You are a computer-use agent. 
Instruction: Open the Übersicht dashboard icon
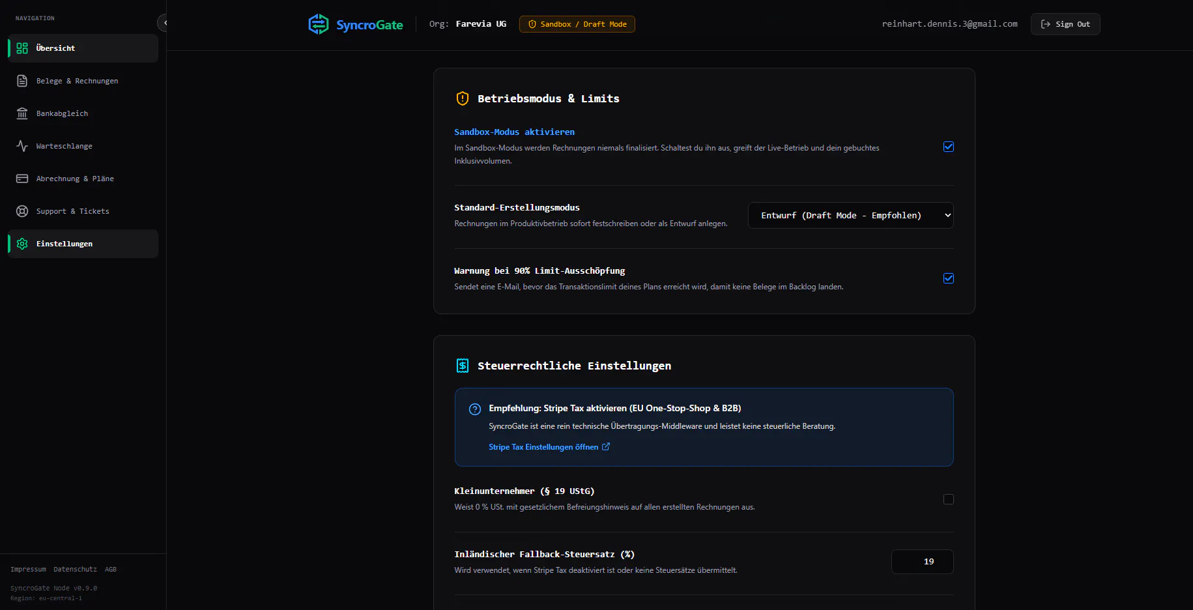[x=22, y=48]
